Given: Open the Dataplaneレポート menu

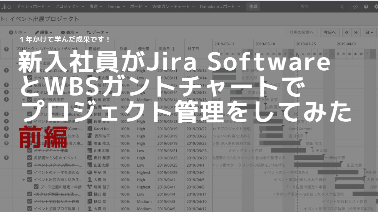Looking at the screenshot, I should 220,7.
